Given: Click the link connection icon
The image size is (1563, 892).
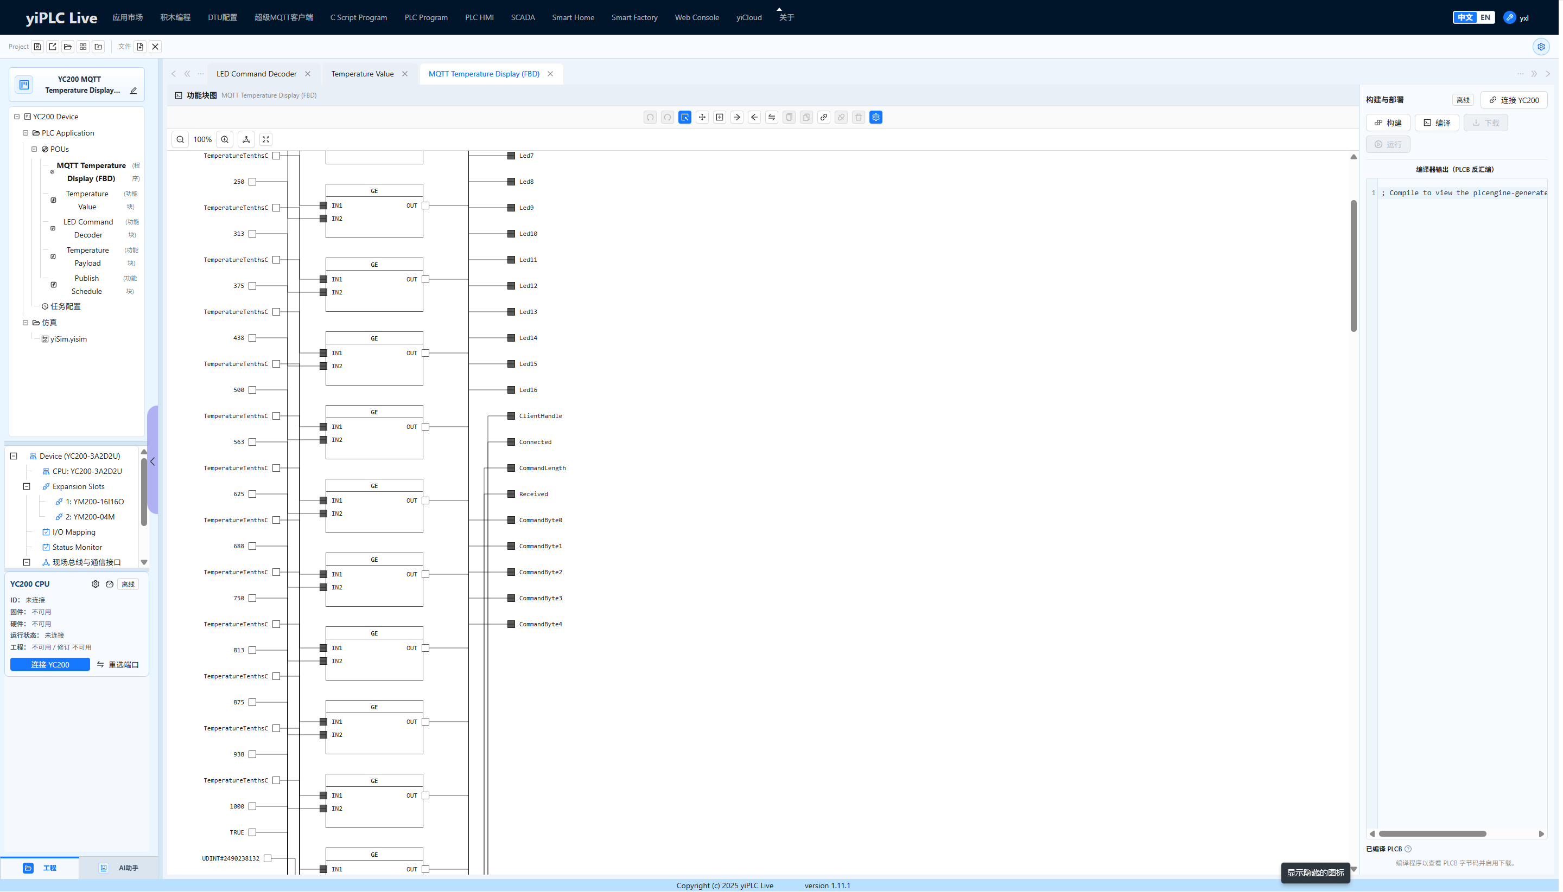Looking at the screenshot, I should coord(824,117).
